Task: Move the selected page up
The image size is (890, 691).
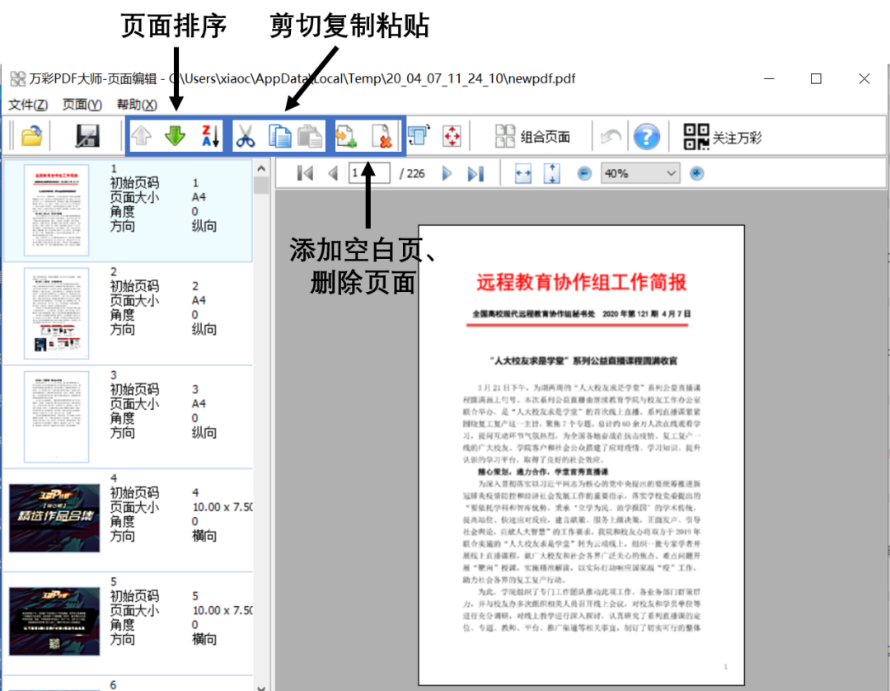Action: (142, 136)
